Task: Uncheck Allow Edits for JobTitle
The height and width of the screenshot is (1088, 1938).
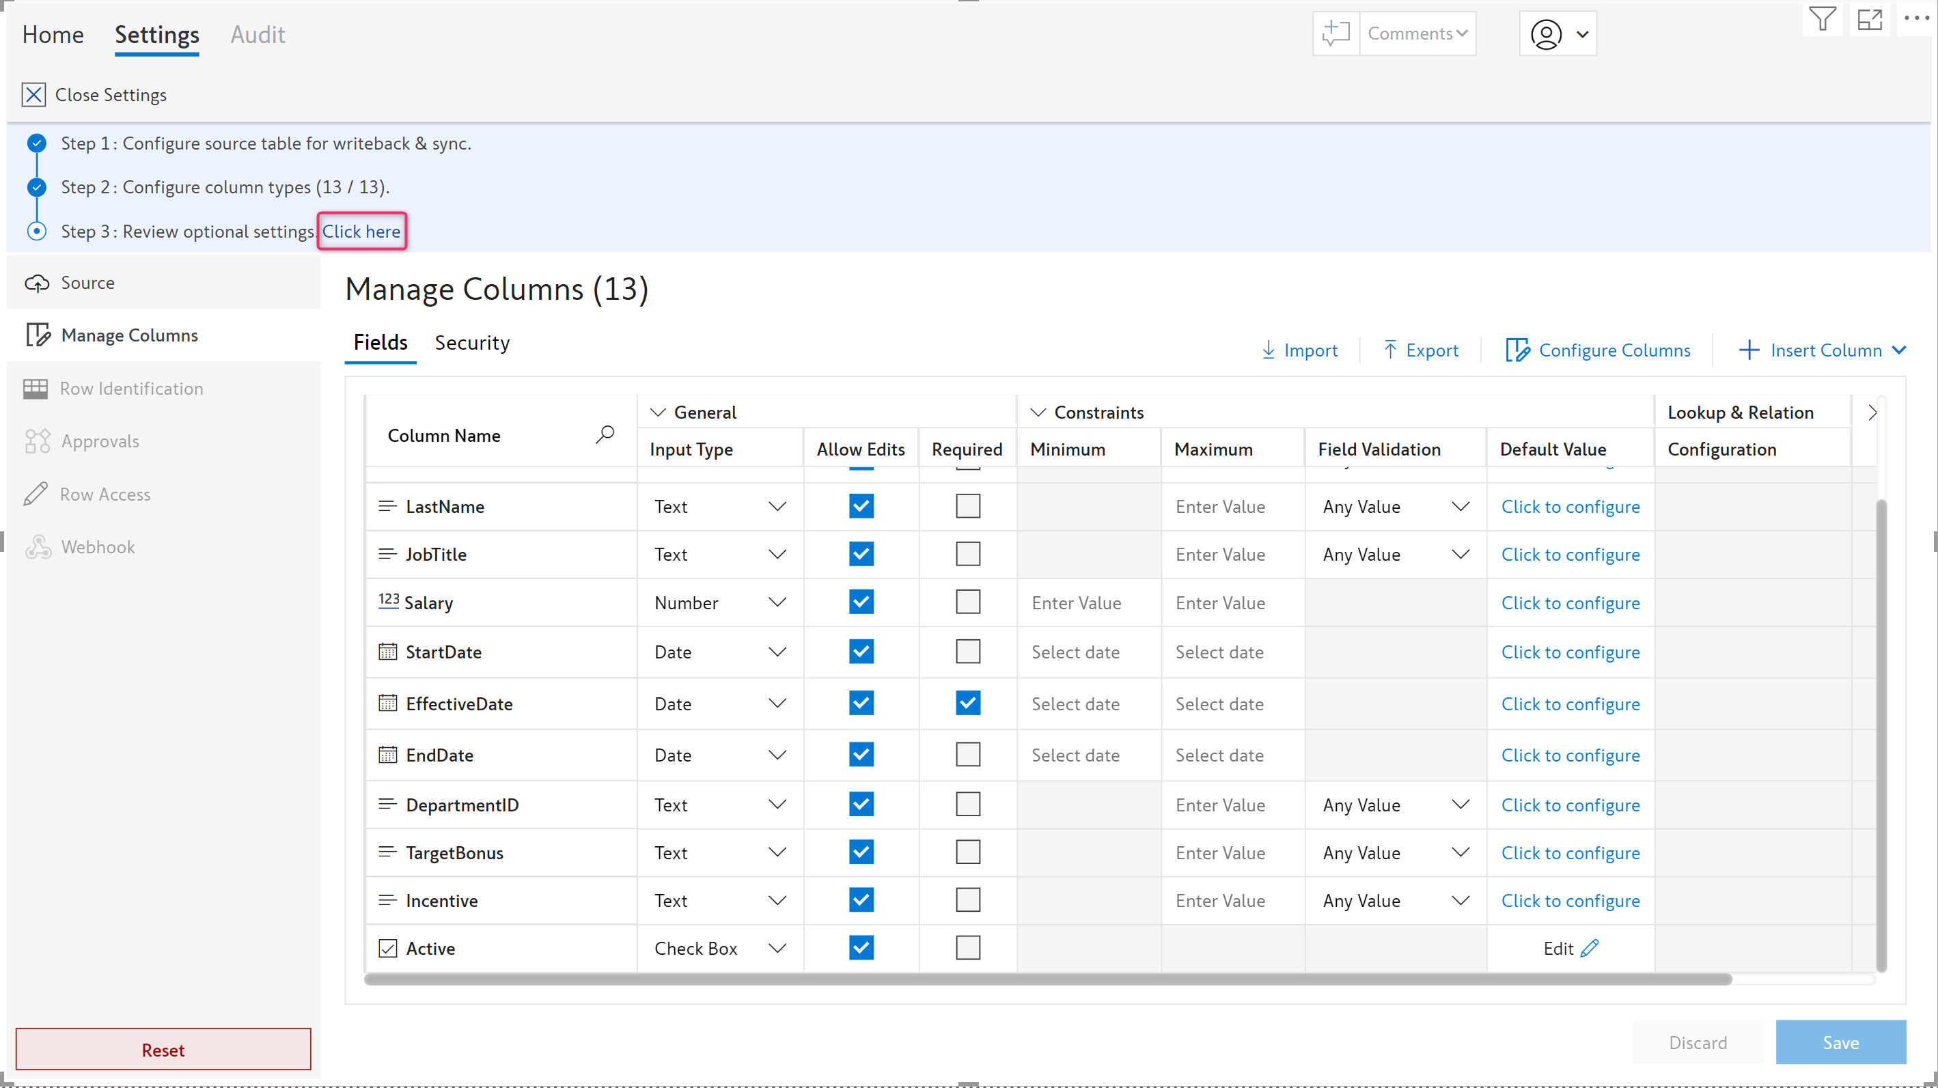Action: [x=861, y=554]
